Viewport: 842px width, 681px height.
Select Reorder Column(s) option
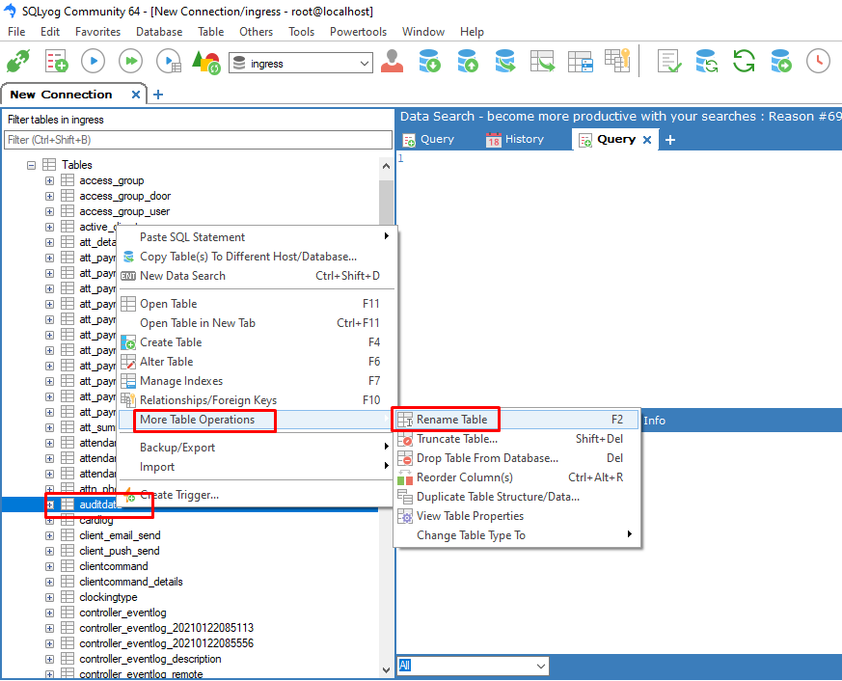517,477
